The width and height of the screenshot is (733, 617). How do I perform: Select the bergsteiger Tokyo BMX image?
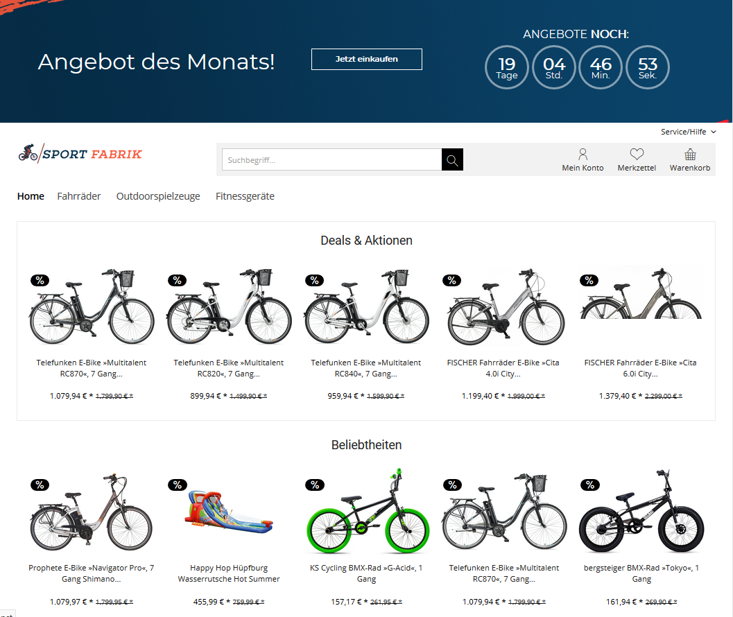click(x=642, y=512)
